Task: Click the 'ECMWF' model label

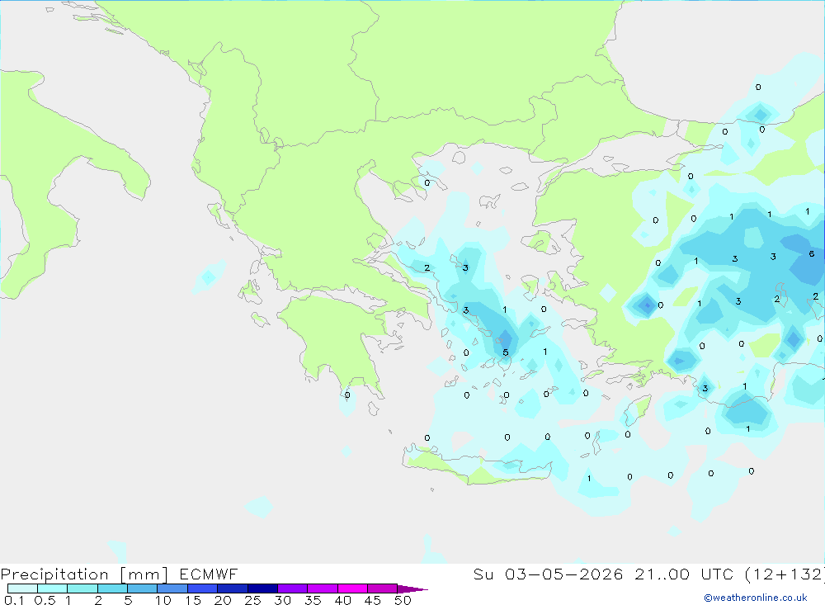Action: coord(209,574)
